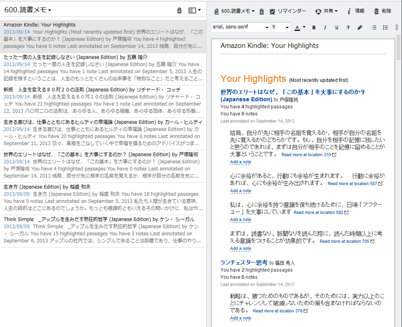Viewport: 402px width, 327px height.
Task: Open the 生き方 by 稲盛 和夫 note
Action: tap(103, 198)
